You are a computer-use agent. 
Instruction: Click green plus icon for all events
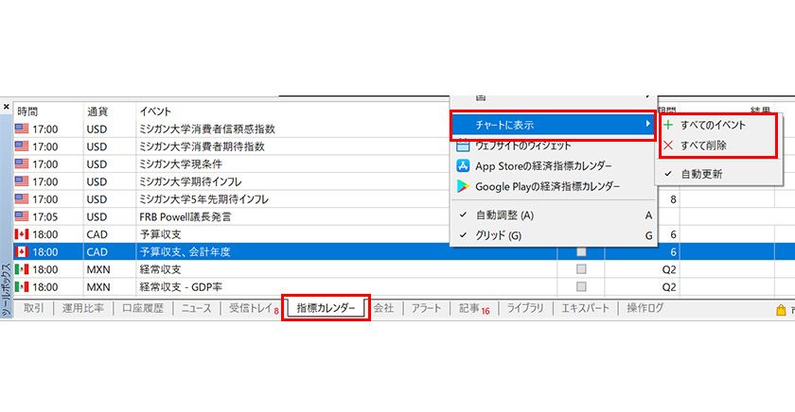tap(668, 125)
